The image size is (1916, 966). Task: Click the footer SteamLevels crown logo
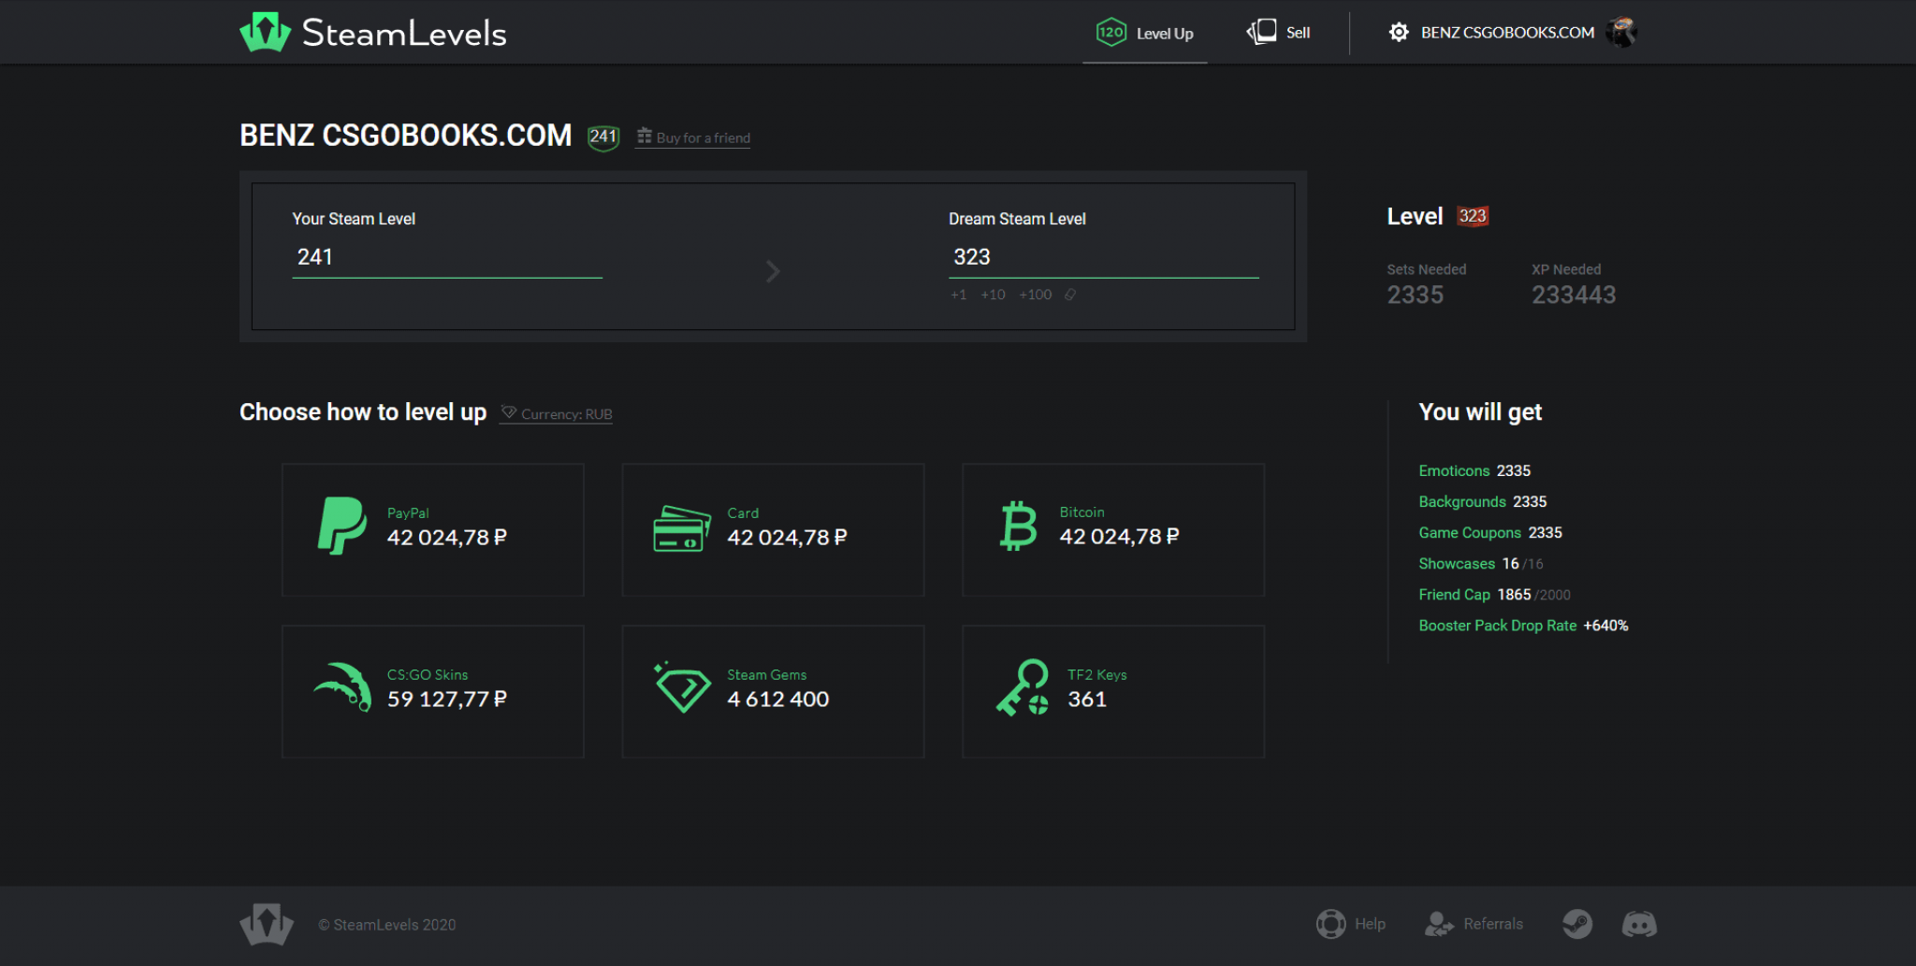coord(267,924)
